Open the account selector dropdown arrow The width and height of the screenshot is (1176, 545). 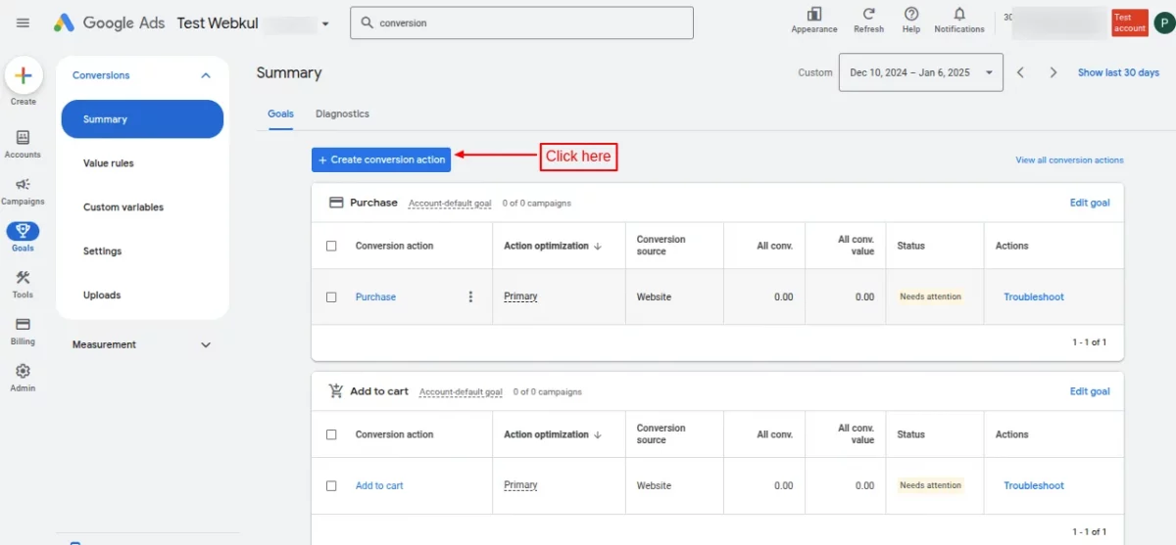coord(325,23)
